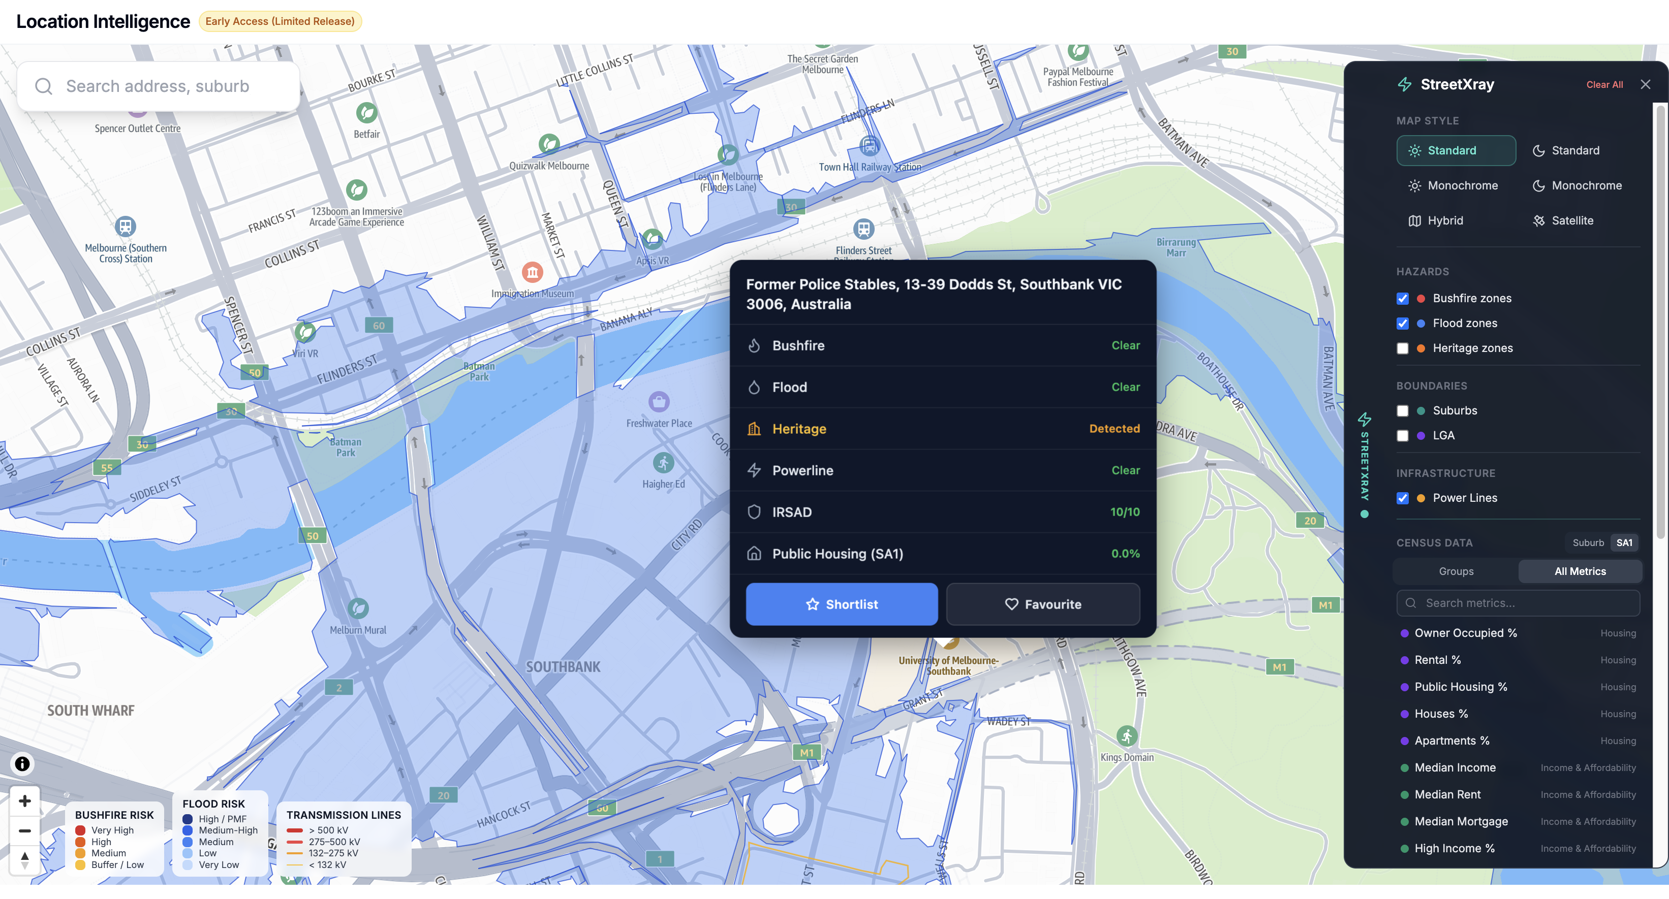Select the Owner Occupied % metric

click(x=1518, y=633)
